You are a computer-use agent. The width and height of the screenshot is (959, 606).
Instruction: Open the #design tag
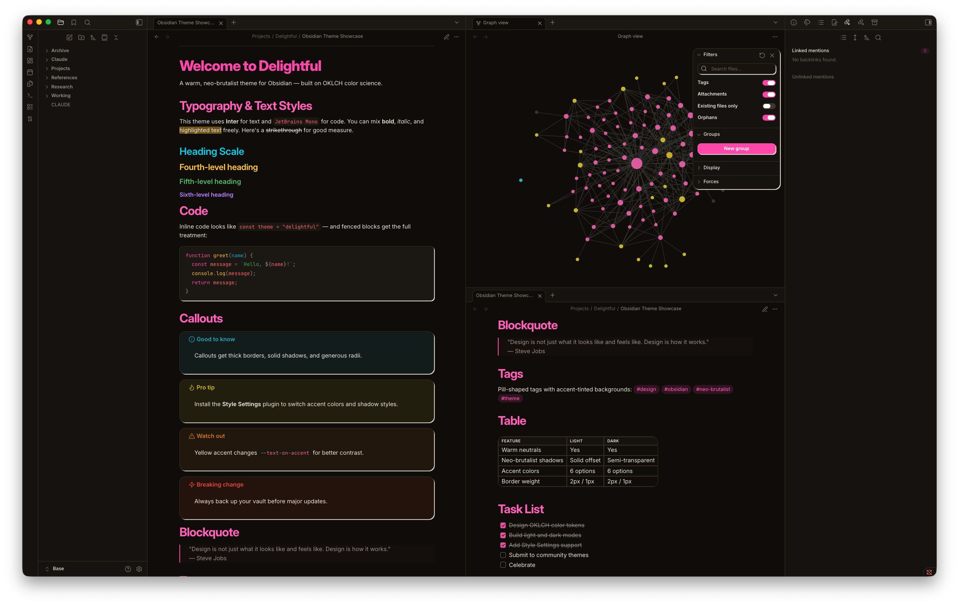pos(646,389)
